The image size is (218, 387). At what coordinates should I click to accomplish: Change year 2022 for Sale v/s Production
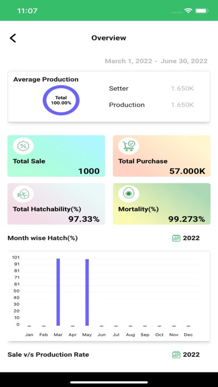191,355
